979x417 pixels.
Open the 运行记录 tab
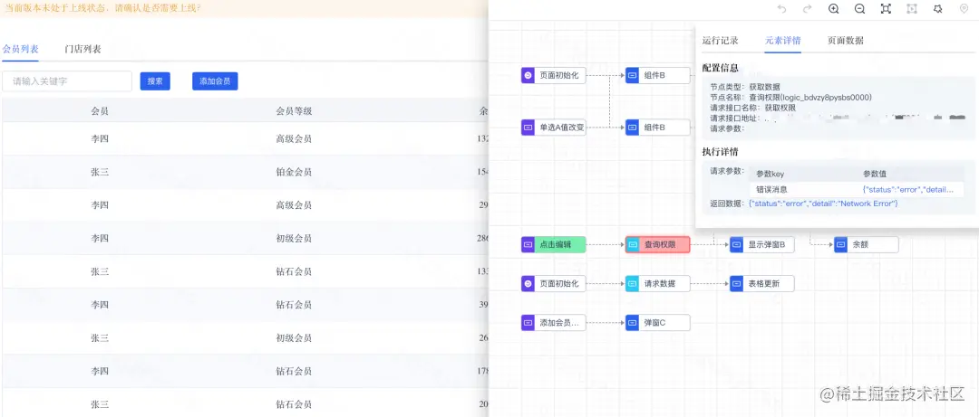coord(721,41)
